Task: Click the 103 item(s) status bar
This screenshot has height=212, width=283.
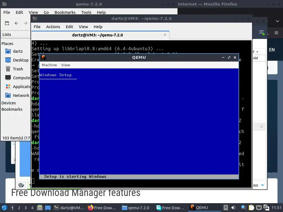Action: 16,138
